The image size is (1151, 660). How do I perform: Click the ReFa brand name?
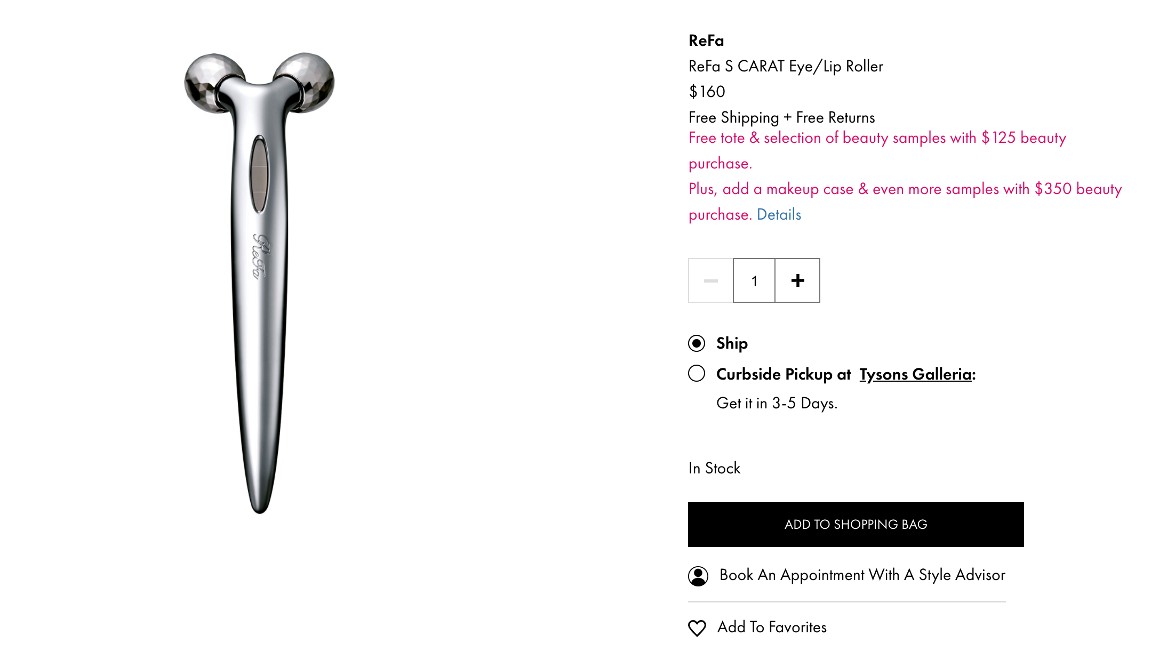706,41
